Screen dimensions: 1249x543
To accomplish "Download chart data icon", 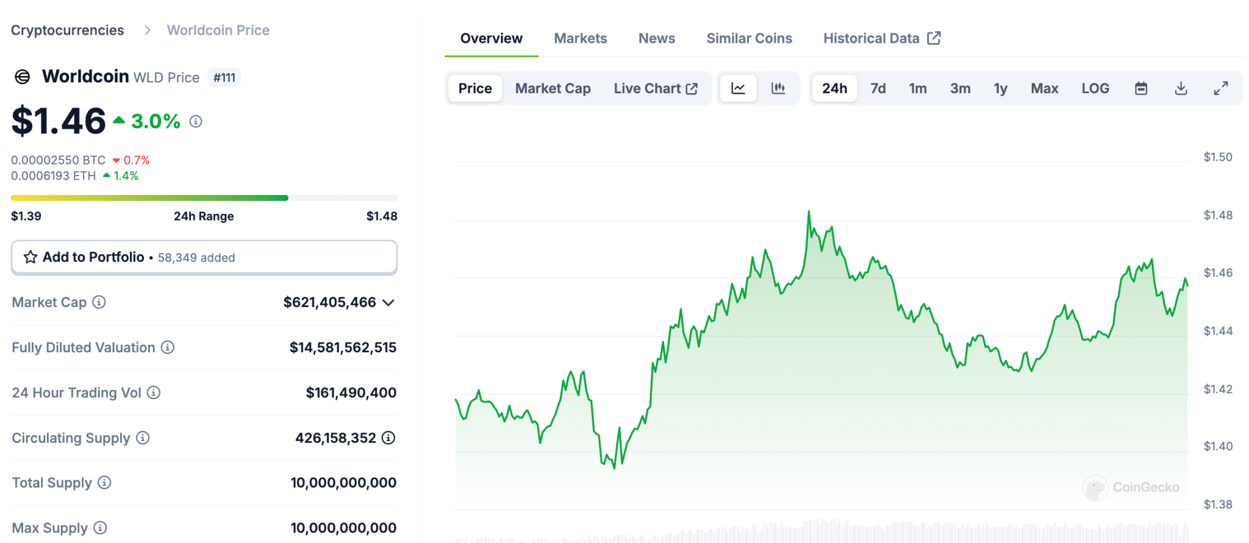I will point(1181,88).
